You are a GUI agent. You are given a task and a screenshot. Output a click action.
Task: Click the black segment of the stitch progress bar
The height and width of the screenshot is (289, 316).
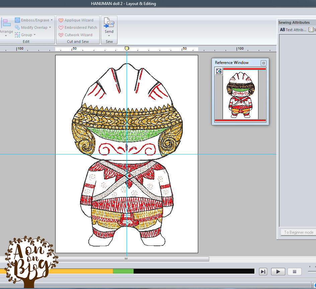click(194, 271)
